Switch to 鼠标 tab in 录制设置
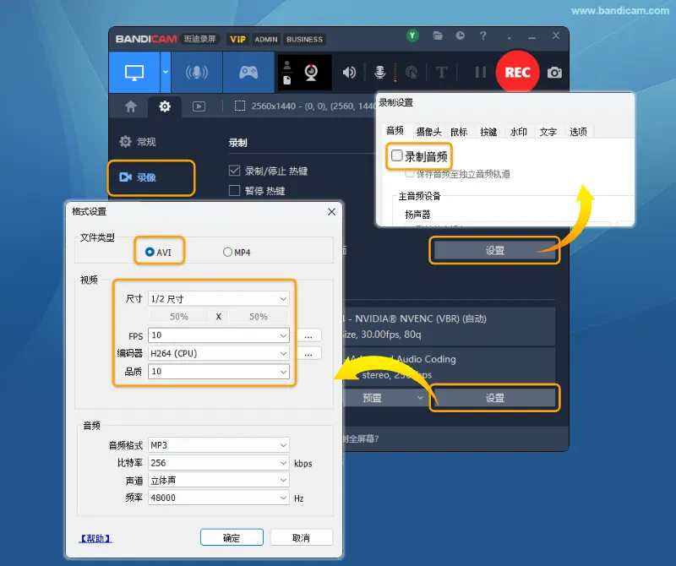676x566 pixels. point(459,132)
